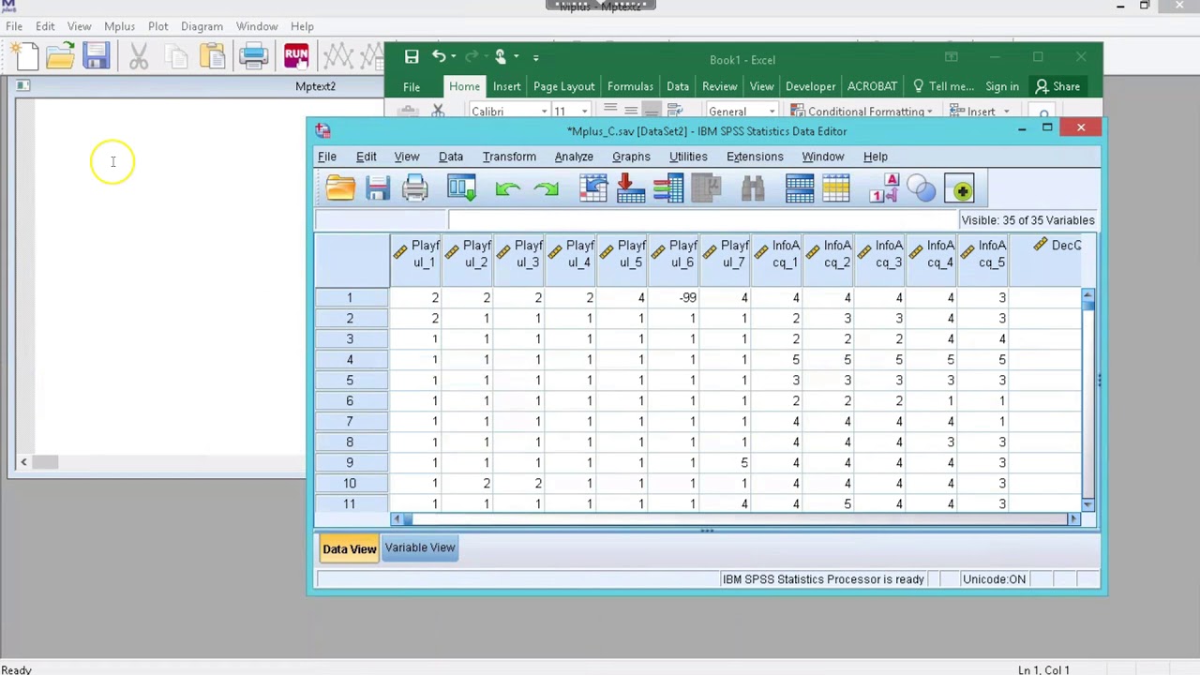Switch to Excel Formulas tab

pos(630,86)
